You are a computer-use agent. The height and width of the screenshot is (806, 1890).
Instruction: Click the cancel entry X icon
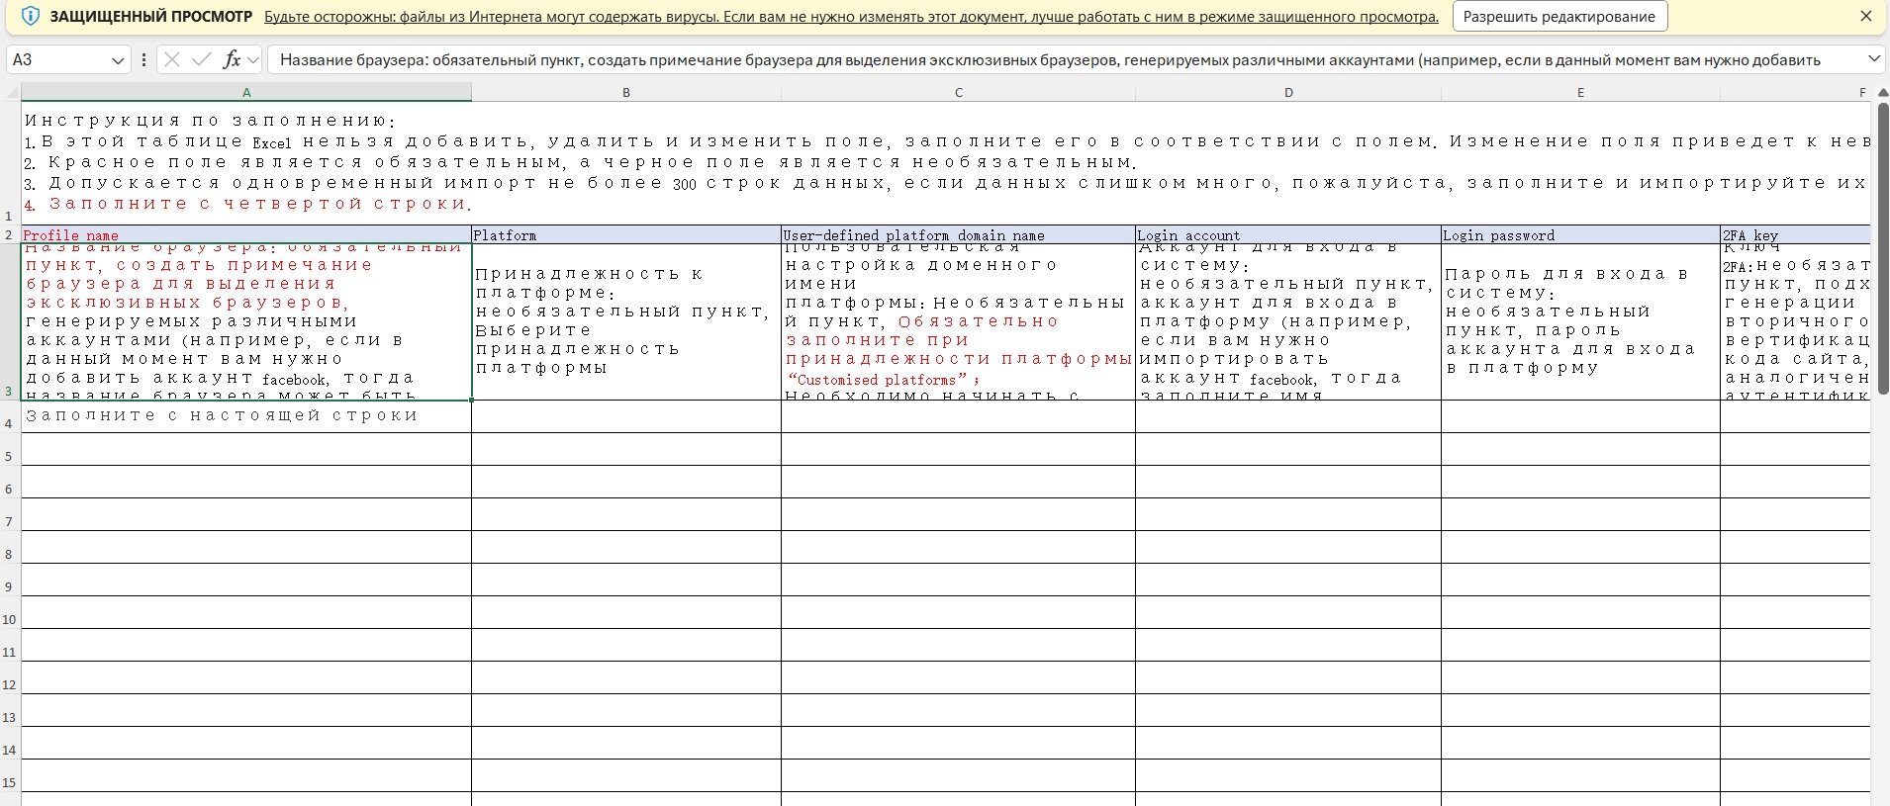pyautogui.click(x=172, y=59)
